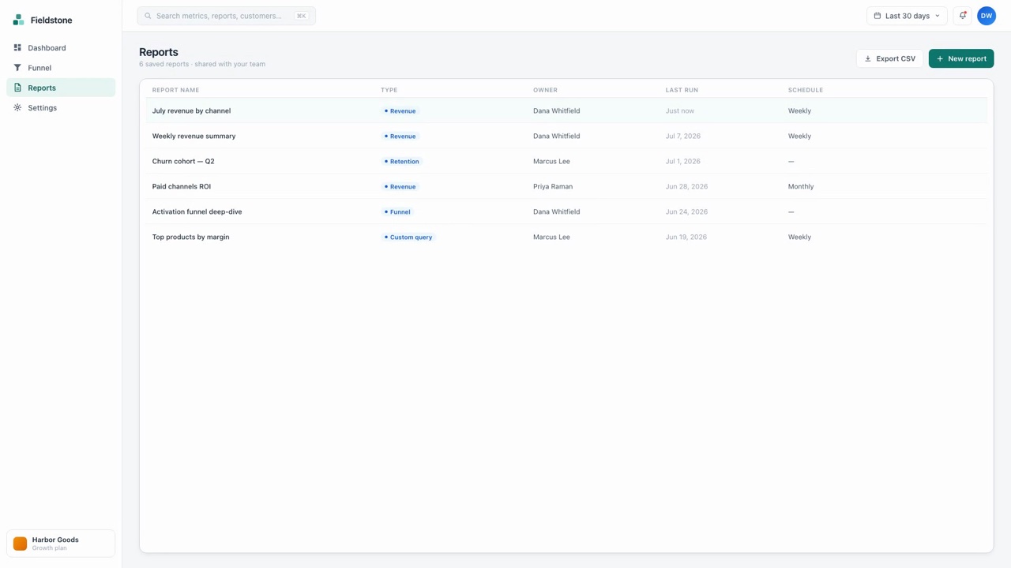This screenshot has width=1011, height=568.
Task: Open the July revenue by channel report
Action: (x=191, y=110)
